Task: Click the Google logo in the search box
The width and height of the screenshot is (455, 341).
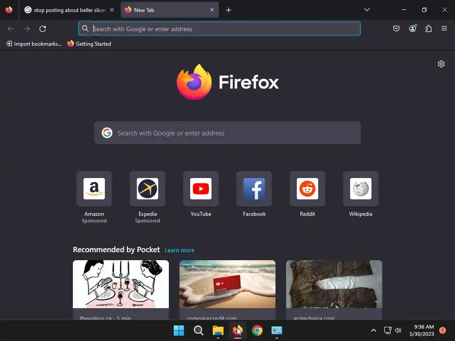Action: (x=107, y=133)
